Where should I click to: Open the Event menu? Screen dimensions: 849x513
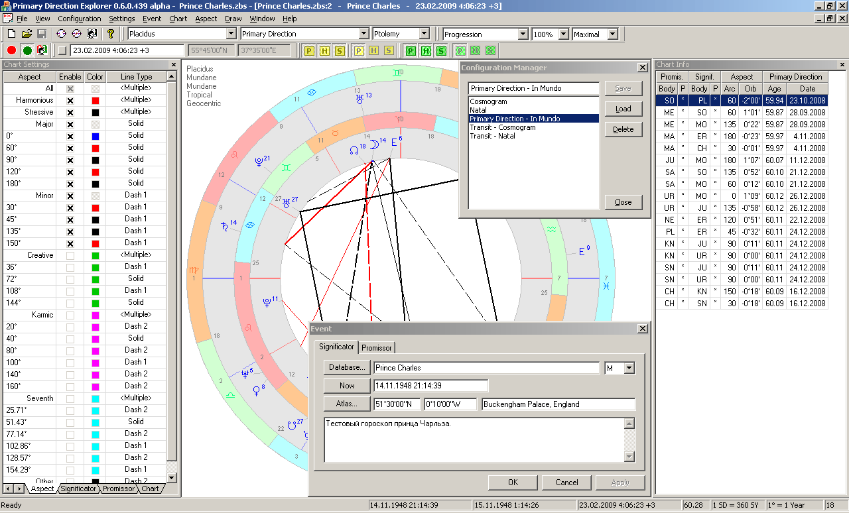[x=152, y=19]
